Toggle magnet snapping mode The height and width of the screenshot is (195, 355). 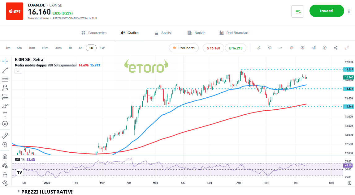click(5, 157)
